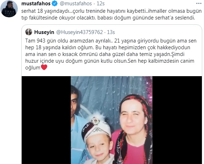Select the tweet text starting 'serhat 18 yaşındaydı'
Image resolution: width=204 pixels, height=164 pixels.
point(111,15)
